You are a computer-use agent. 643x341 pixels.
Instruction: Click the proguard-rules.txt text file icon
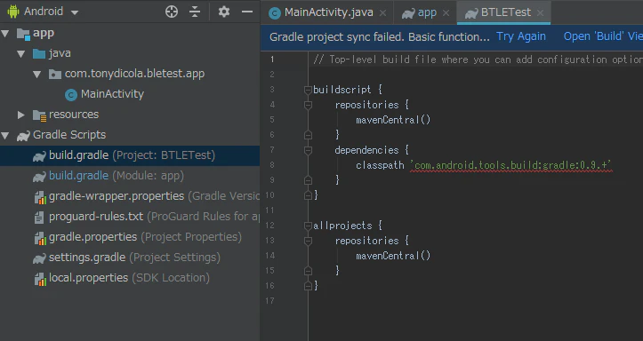(x=39, y=218)
